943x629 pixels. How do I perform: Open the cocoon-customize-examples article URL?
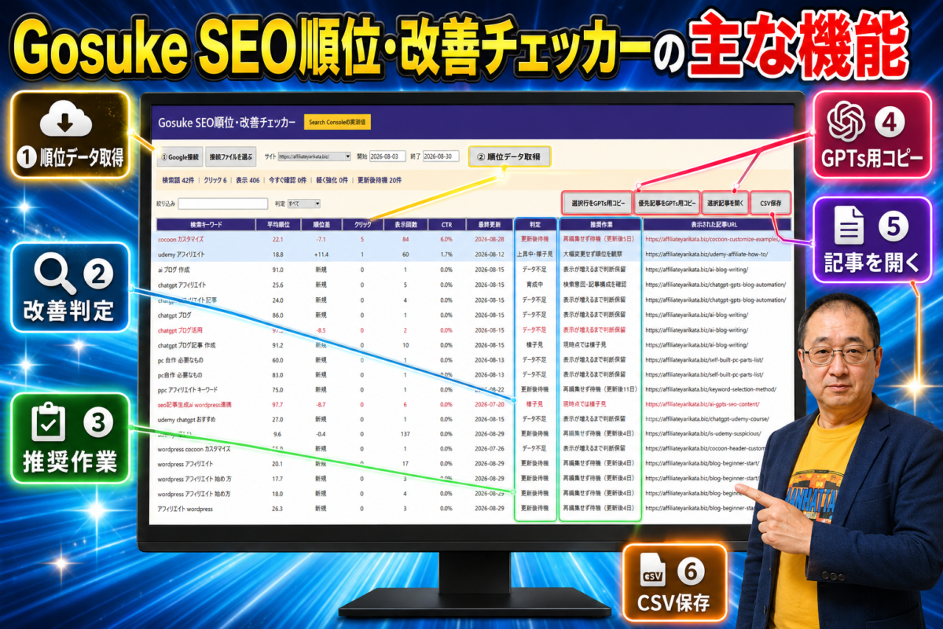[712, 239]
